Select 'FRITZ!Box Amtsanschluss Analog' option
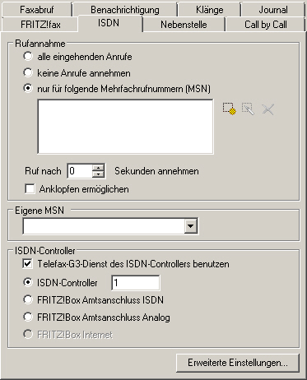Image resolution: width=307 pixels, height=380 pixels. (x=28, y=317)
